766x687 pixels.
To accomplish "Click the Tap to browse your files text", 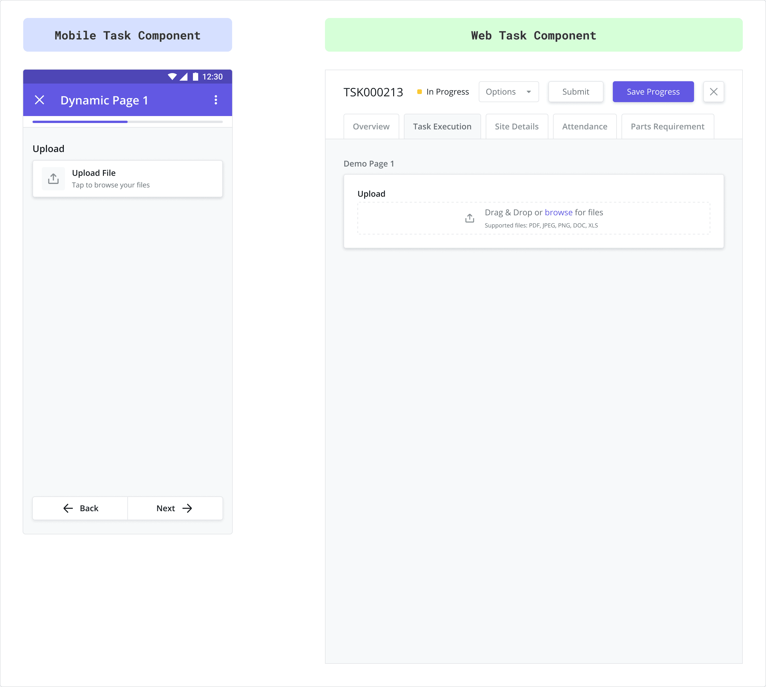I will pos(111,185).
